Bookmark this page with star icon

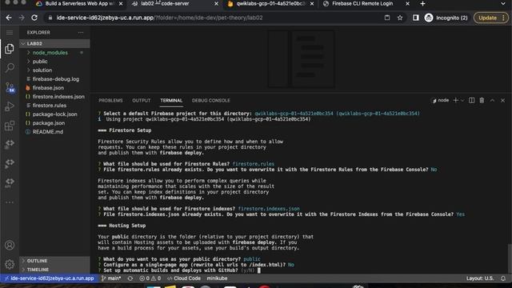(x=400, y=18)
